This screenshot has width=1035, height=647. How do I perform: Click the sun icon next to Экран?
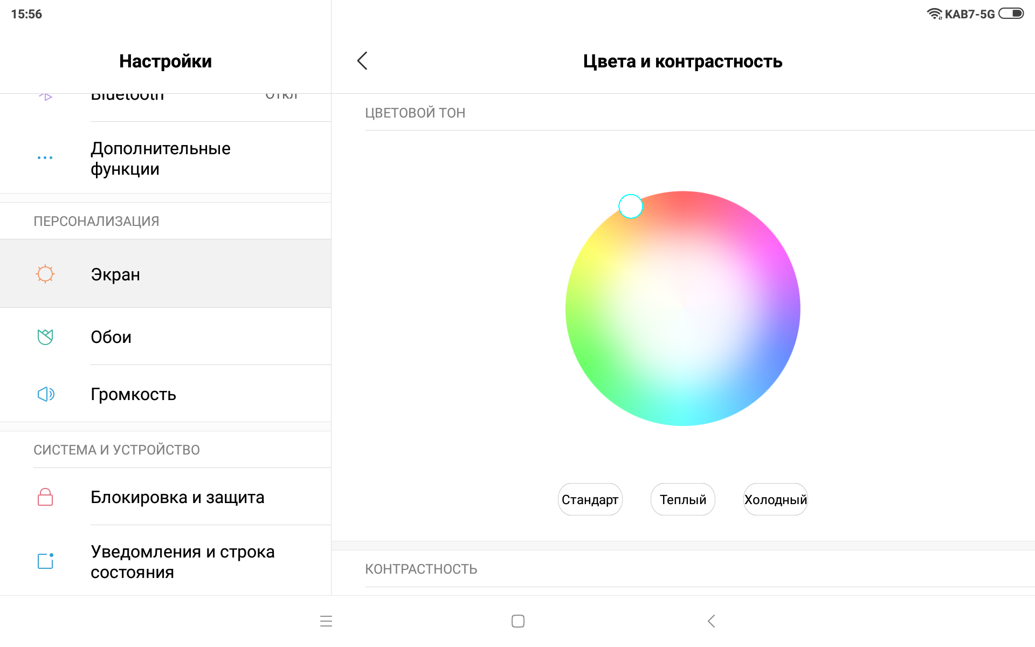coord(45,274)
